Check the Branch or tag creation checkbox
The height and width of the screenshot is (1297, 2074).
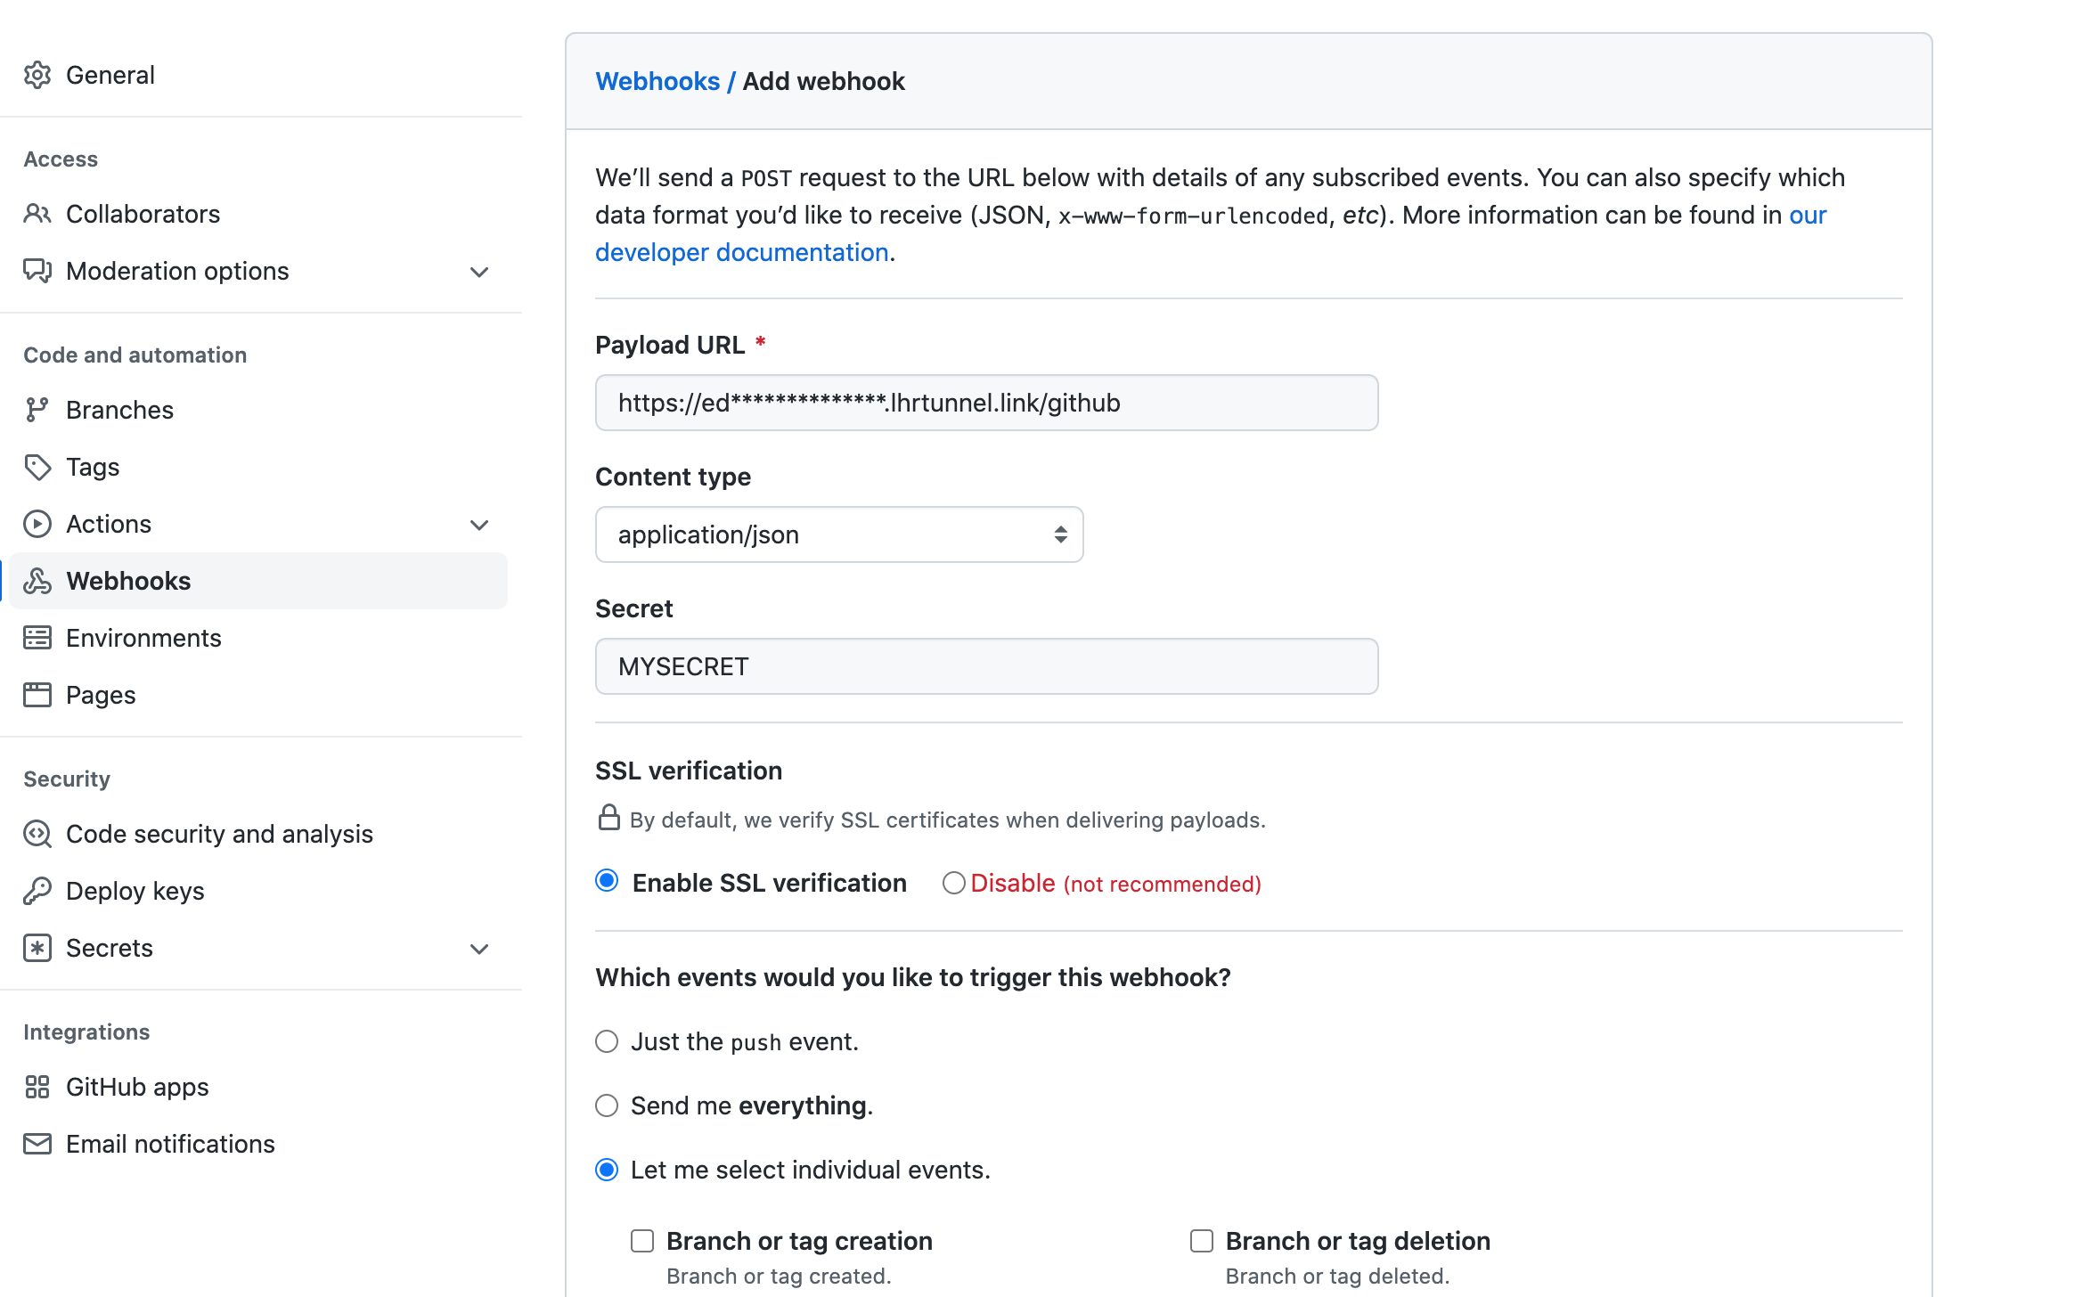coord(642,1240)
